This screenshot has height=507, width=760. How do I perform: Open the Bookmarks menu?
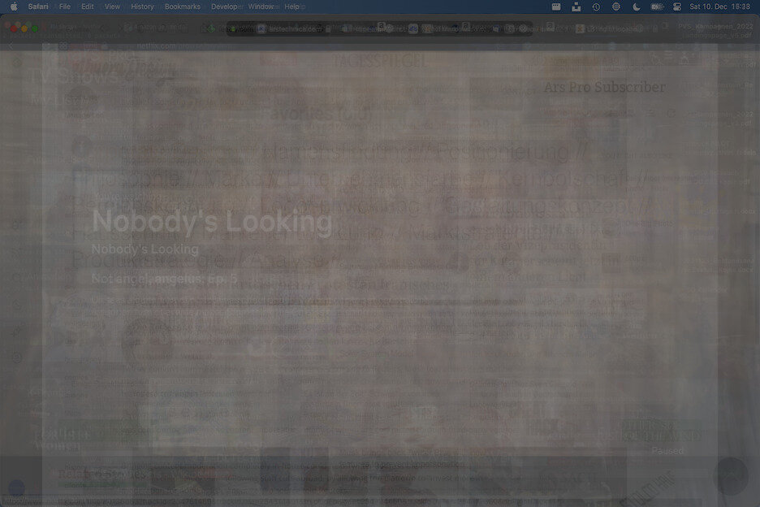click(182, 6)
